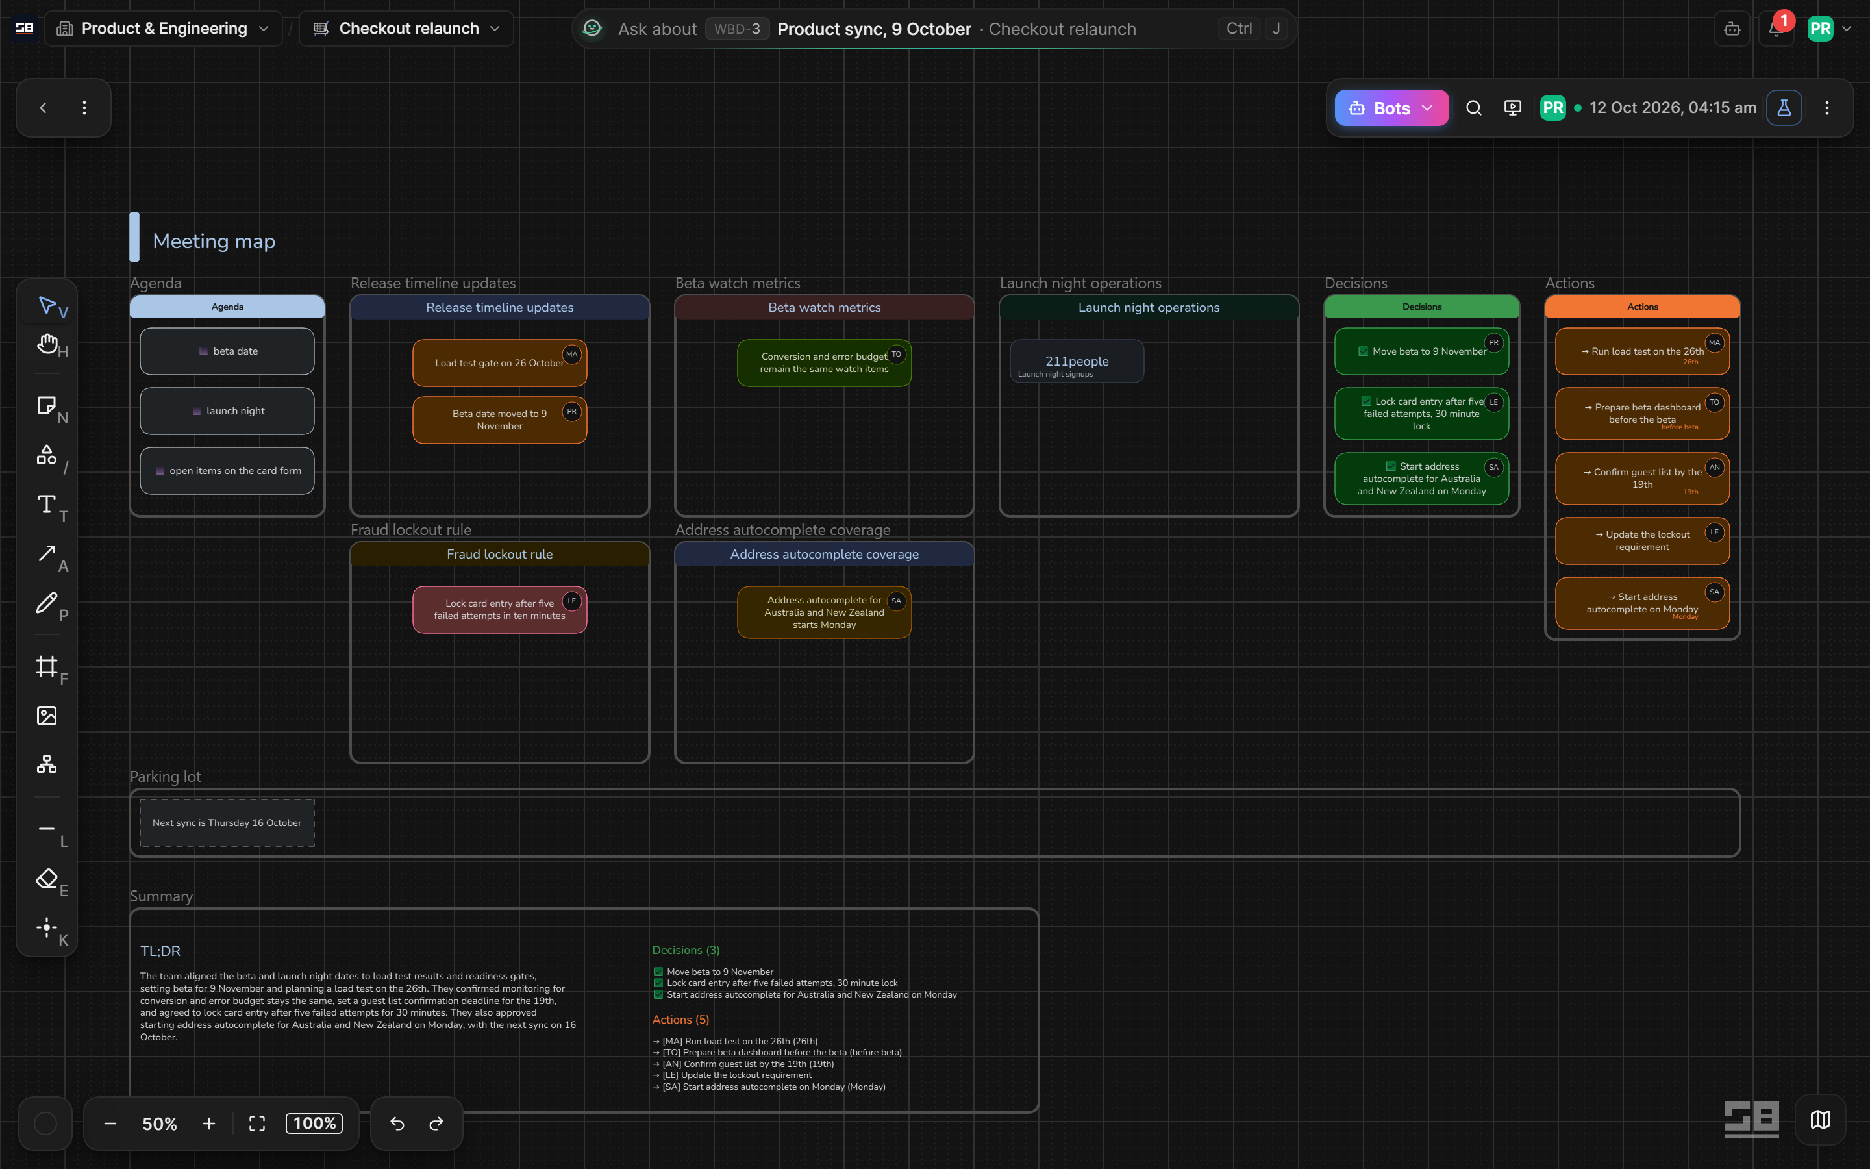Toggle checkbox on Lock card entry decision card

coord(1366,401)
